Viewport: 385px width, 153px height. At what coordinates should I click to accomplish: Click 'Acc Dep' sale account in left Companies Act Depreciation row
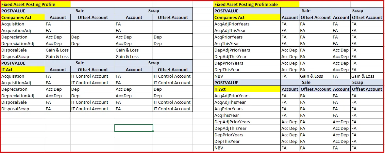(54, 37)
